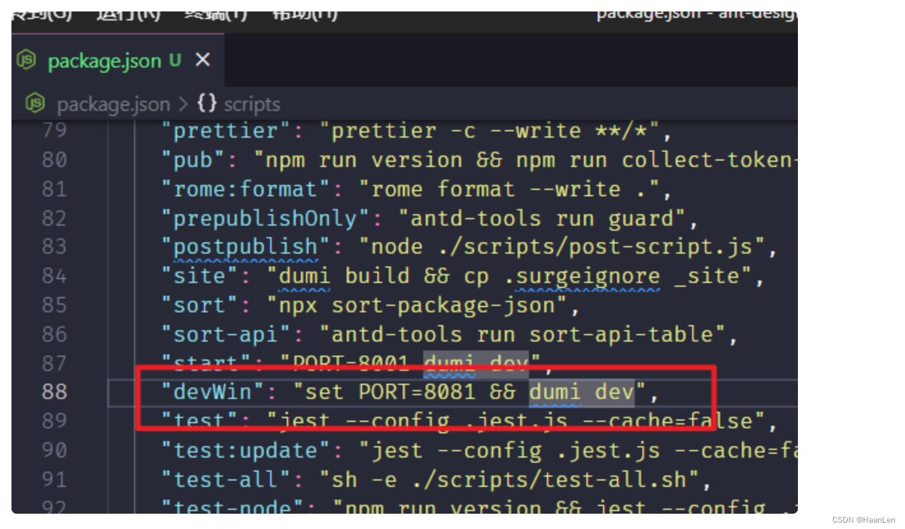Image resolution: width=905 pixels, height=529 pixels.
Task: Click the "node ./scripts/post-script.js" value
Action: click(561, 247)
